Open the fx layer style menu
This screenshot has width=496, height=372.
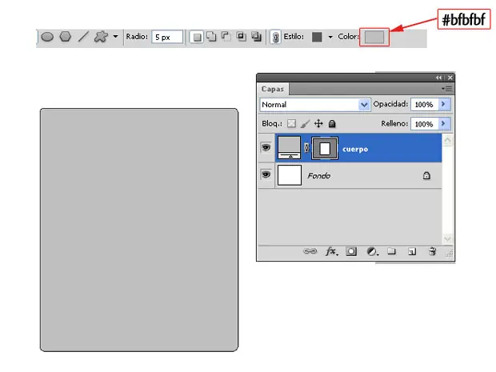click(x=332, y=251)
